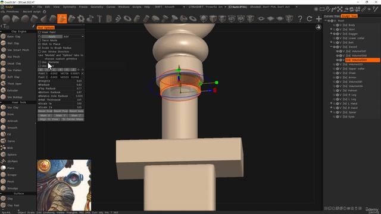Click the Main X button
381x214 pixels.
(45, 115)
